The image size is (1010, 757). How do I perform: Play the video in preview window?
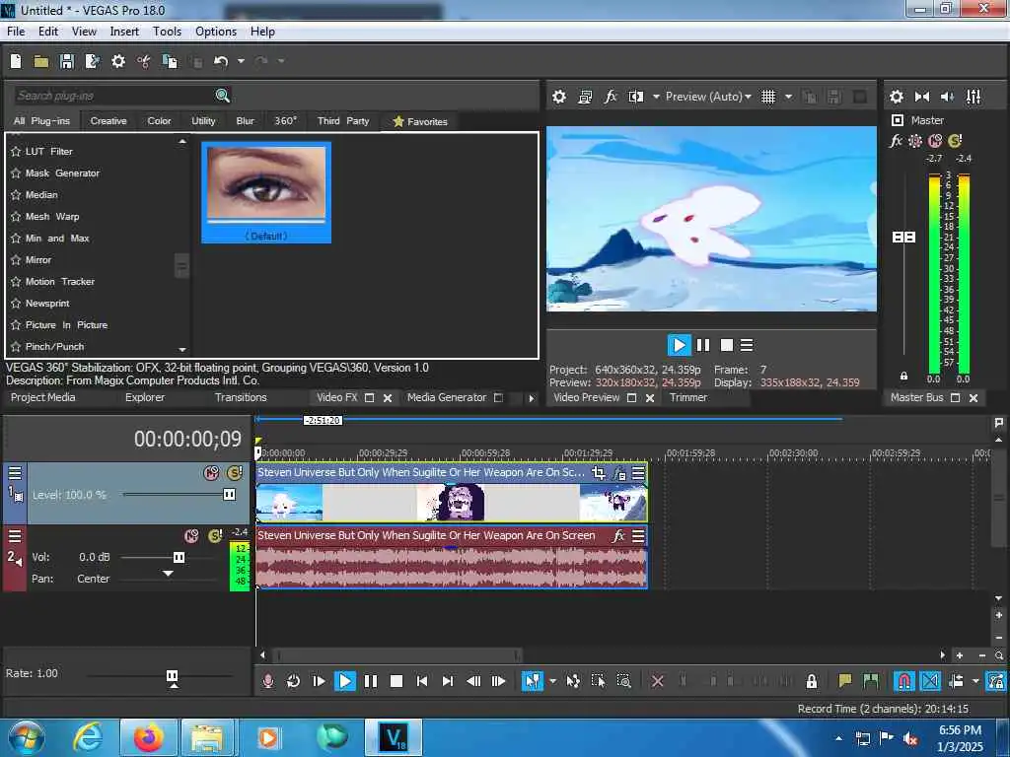click(679, 345)
